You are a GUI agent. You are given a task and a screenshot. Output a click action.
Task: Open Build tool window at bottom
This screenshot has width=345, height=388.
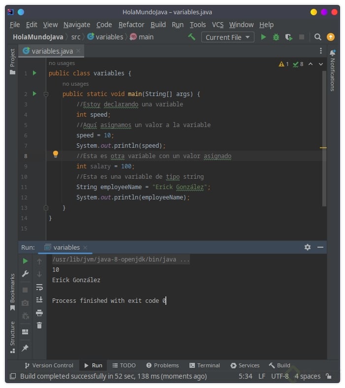pos(280,365)
